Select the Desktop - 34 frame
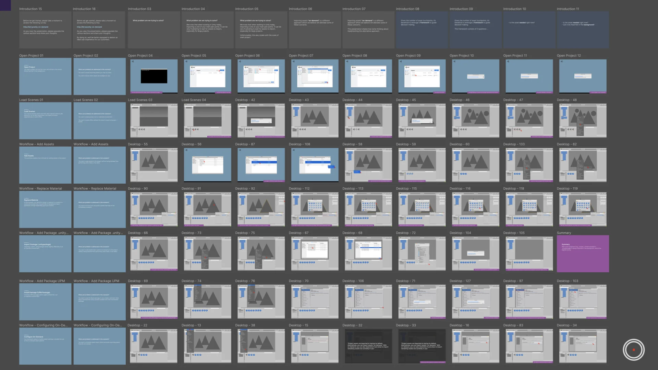This screenshot has width=658, height=370. coord(583,346)
